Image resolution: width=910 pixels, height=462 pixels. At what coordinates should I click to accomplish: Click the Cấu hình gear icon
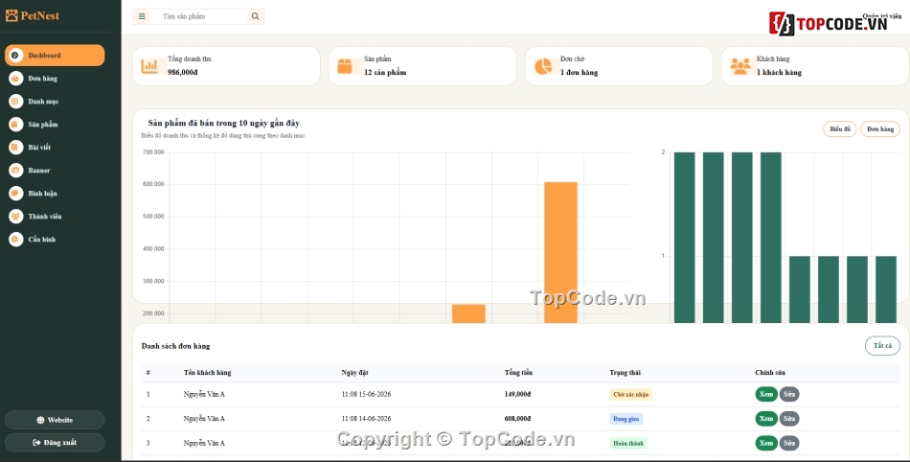(15, 239)
